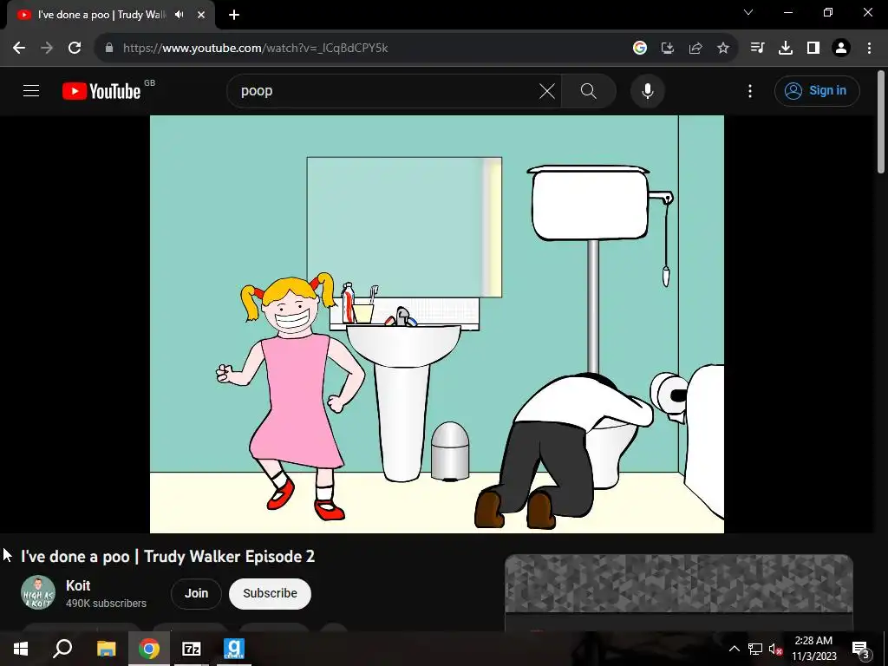Click the muted volume tray icon

[775, 649]
